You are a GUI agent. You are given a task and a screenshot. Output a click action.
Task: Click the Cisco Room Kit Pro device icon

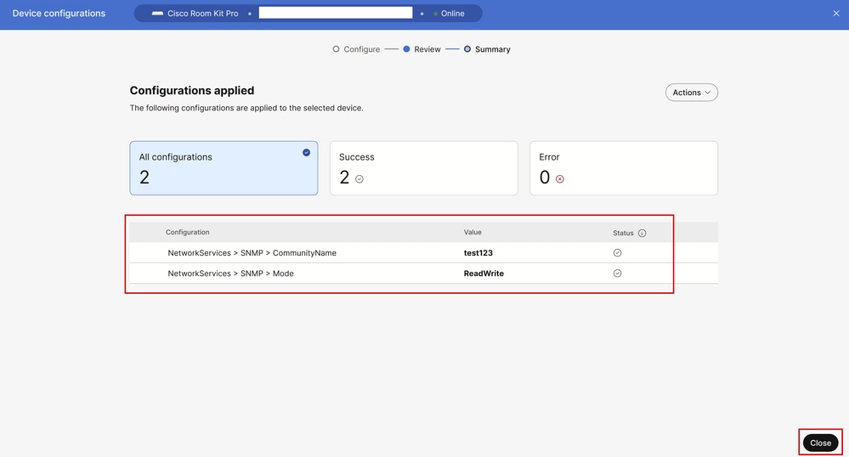[x=157, y=14]
